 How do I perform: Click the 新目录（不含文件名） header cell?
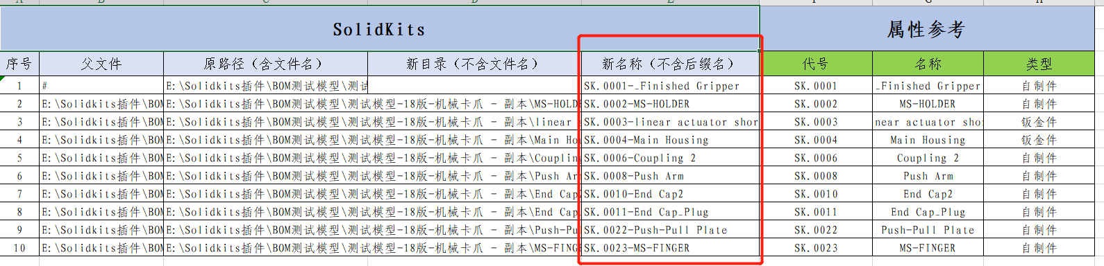tap(474, 64)
